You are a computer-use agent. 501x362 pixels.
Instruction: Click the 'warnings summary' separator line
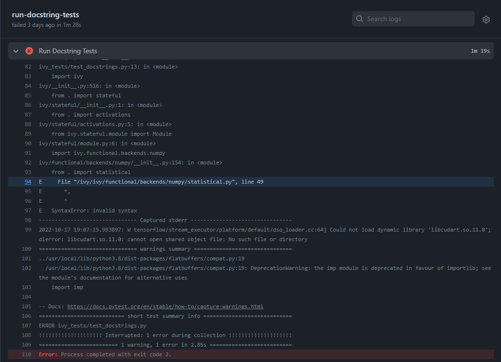tap(165, 249)
